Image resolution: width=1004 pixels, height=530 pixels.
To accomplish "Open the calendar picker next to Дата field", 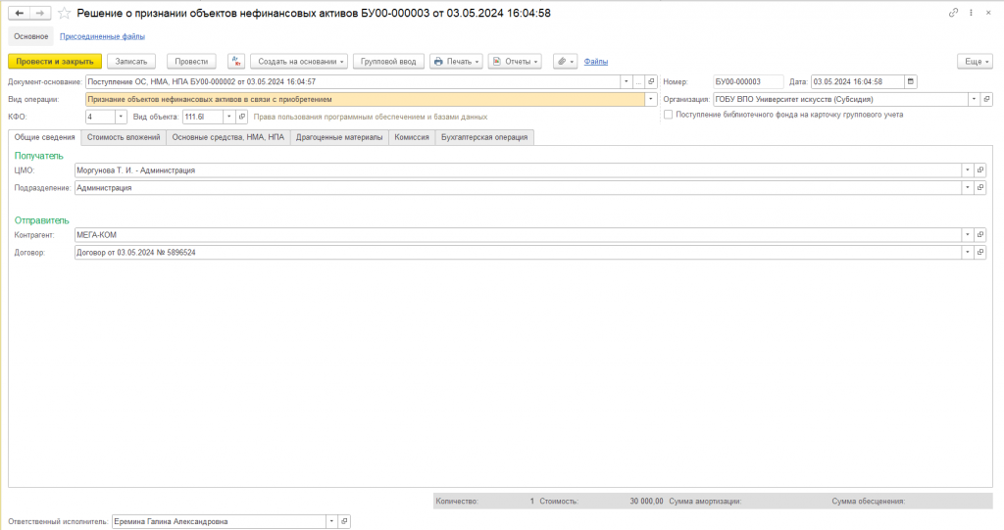I will tap(911, 82).
